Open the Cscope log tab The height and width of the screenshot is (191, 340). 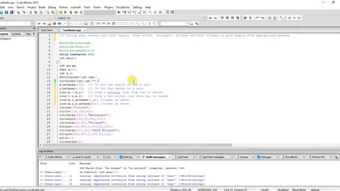[244, 157]
